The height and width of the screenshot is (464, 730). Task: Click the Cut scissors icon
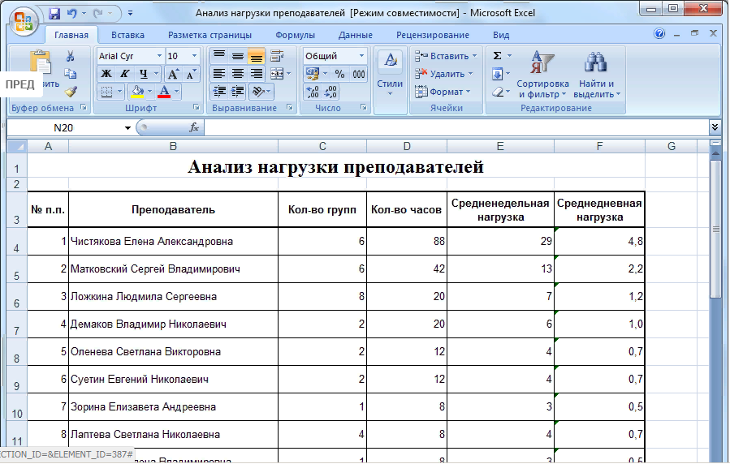[70, 56]
